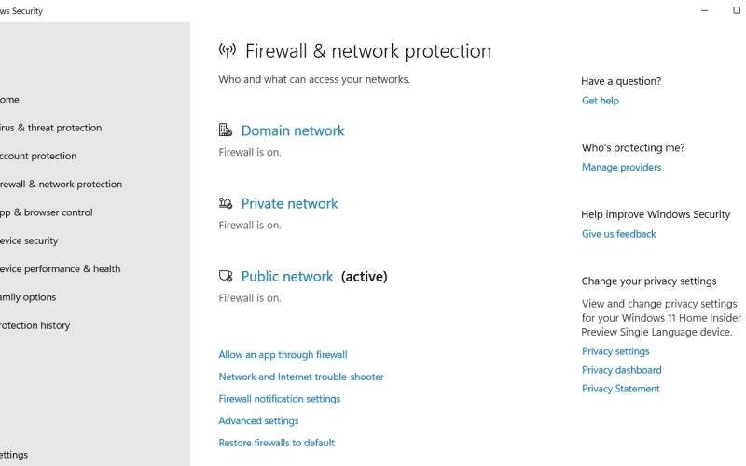
Task: Open Manage providers link
Action: [621, 167]
